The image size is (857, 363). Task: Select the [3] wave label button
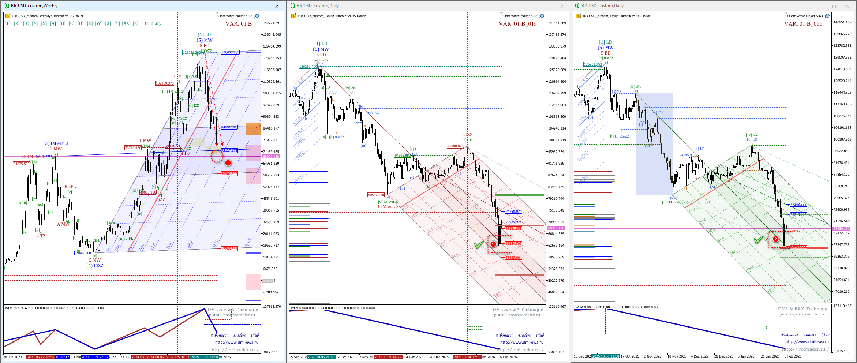pos(26,23)
